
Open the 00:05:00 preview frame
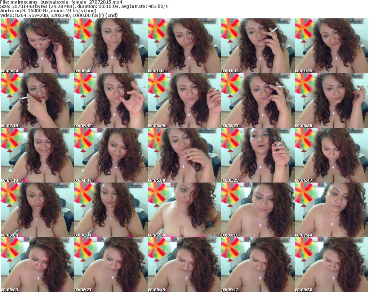[184, 155]
